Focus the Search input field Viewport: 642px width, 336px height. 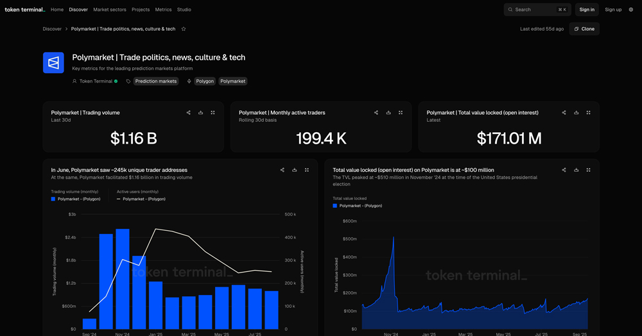pyautogui.click(x=537, y=10)
